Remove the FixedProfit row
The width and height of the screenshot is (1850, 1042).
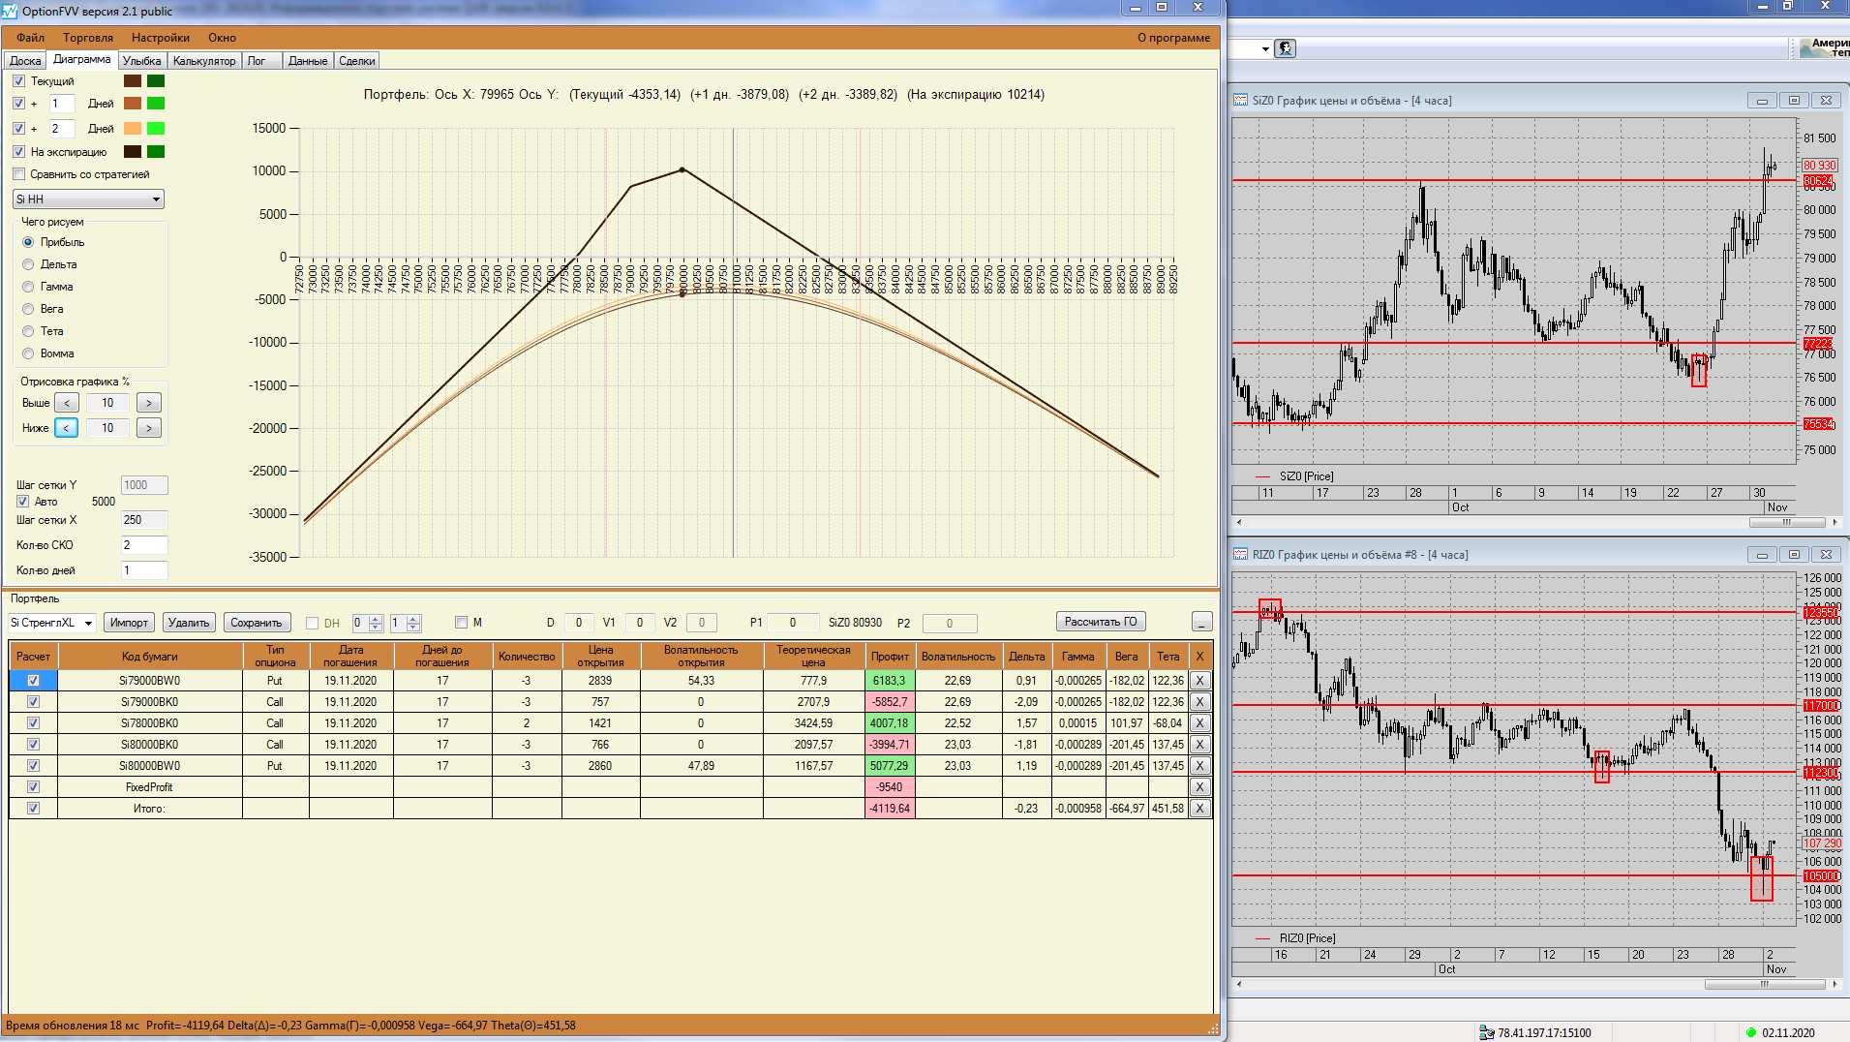click(x=1199, y=787)
